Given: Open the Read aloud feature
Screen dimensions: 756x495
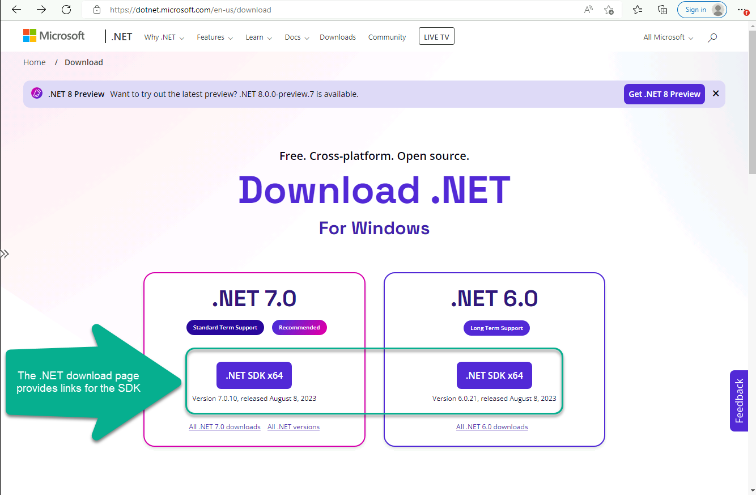Looking at the screenshot, I should click(x=588, y=10).
